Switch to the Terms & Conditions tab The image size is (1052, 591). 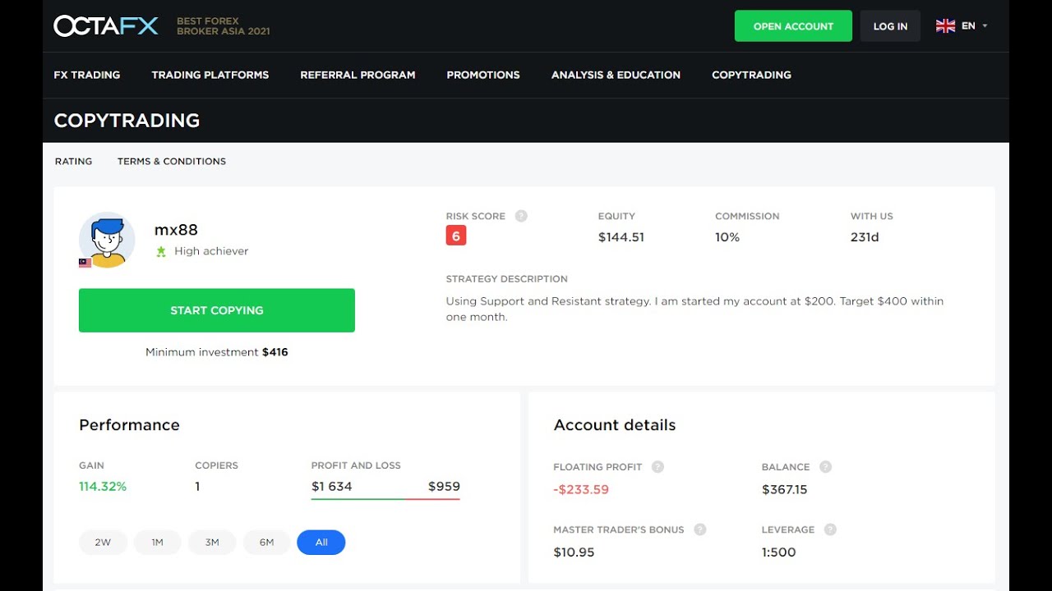pyautogui.click(x=172, y=162)
